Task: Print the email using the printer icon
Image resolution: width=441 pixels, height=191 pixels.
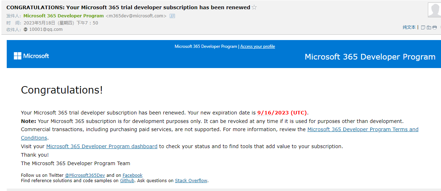Action: pos(434,28)
